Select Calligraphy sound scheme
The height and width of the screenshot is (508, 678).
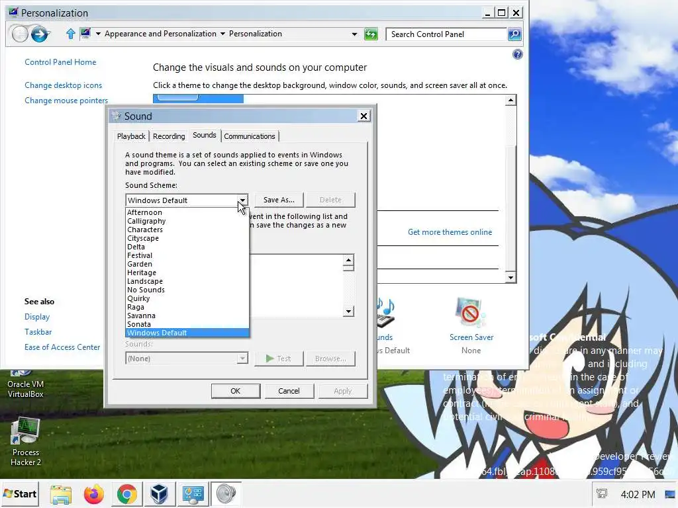point(187,221)
